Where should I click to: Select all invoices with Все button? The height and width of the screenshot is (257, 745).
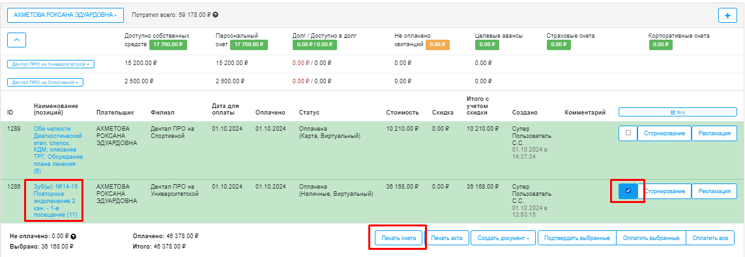677,113
